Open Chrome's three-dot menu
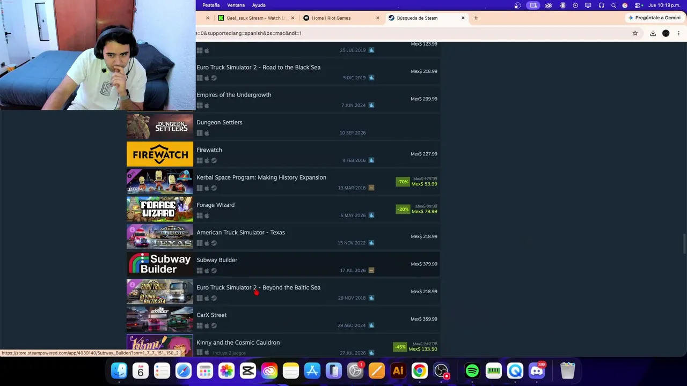Viewport: 687px width, 386px height. [x=679, y=33]
